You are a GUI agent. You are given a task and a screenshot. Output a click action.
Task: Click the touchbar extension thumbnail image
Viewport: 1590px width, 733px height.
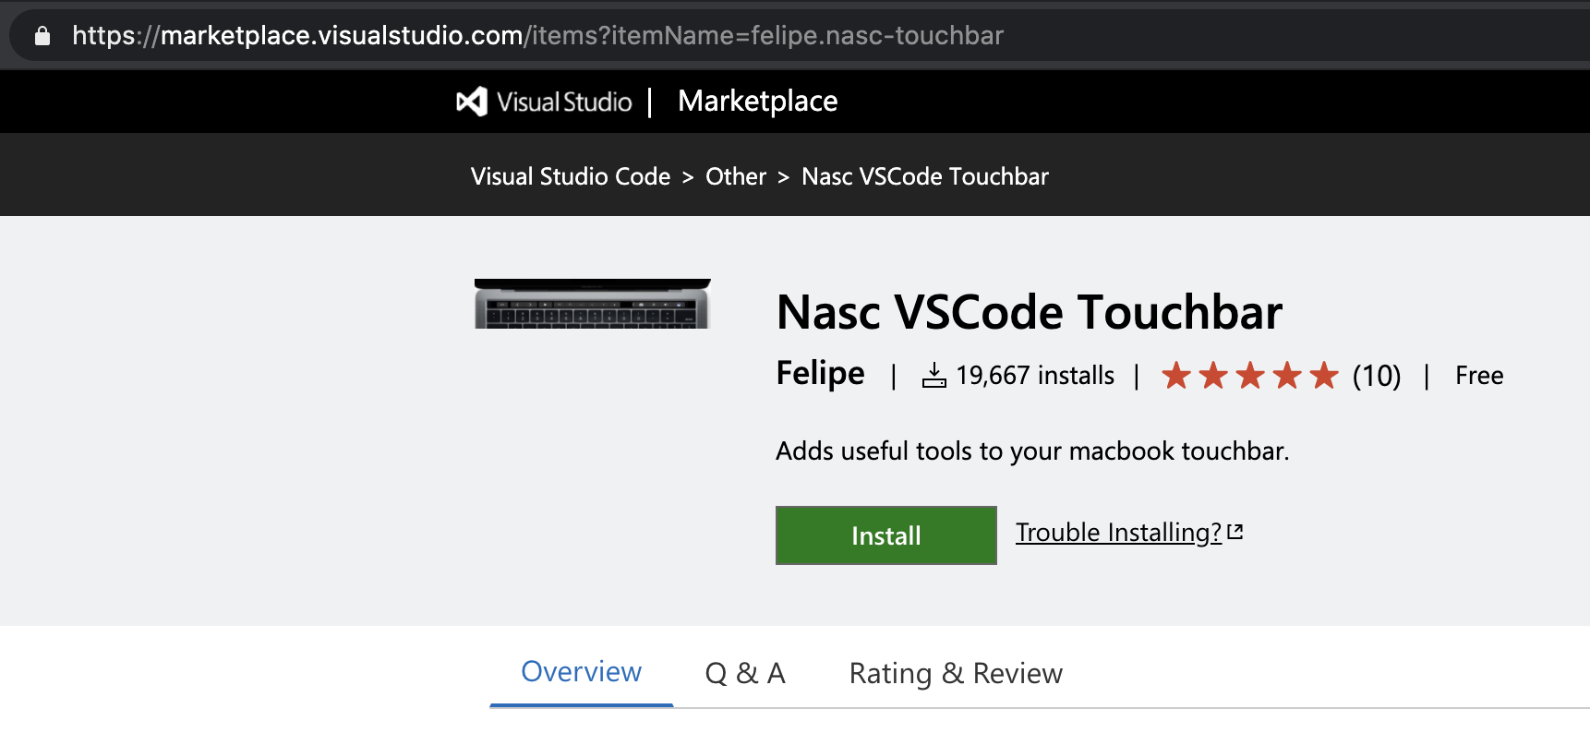[x=592, y=304]
